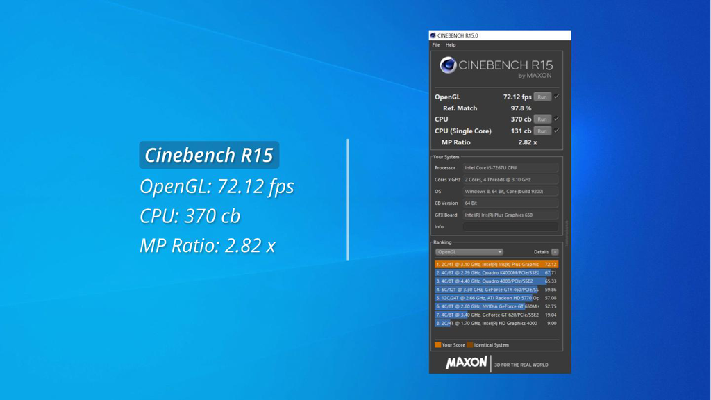Select ranking row 3 Quadro 4000
The height and width of the screenshot is (400, 711).
click(x=496, y=281)
